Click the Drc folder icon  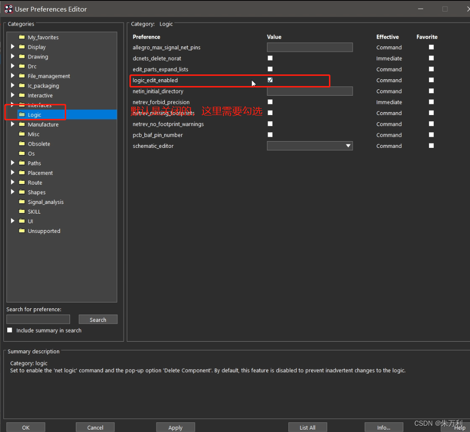tap(22, 66)
